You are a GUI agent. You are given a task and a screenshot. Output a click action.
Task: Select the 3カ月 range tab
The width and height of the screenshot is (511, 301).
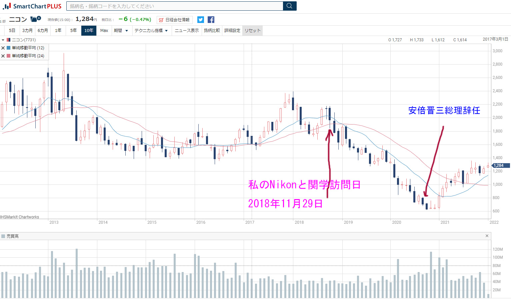27,31
